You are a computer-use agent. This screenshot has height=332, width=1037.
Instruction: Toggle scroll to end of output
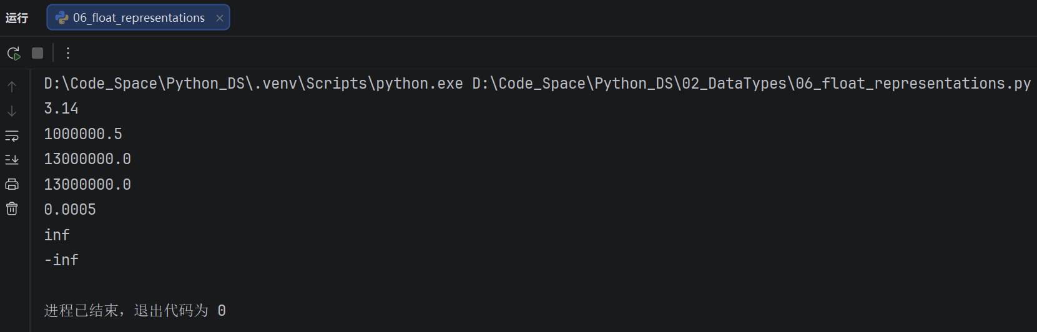(12, 160)
